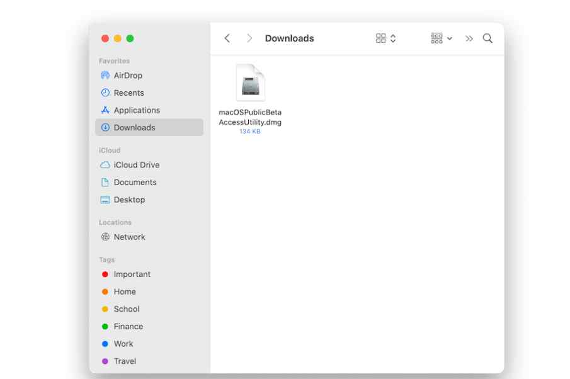Screen dimensions: 570x379
Task: Go back with the left chevron
Action: (x=227, y=38)
